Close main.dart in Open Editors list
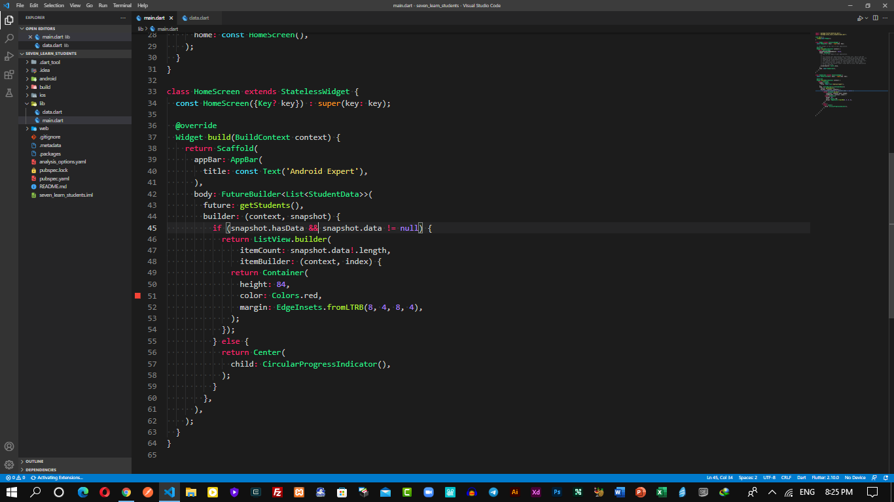 [x=30, y=37]
